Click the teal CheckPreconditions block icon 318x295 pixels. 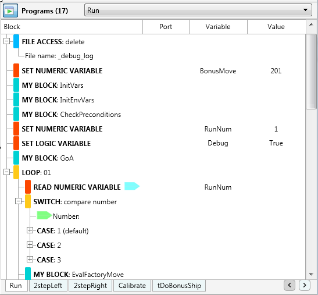(16, 114)
